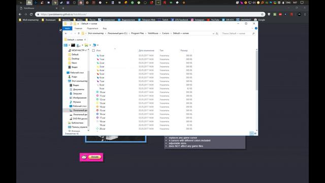The height and width of the screenshot is (183, 325).
Task: Click the 10.cur teal circle cursor icon
Action: pyautogui.click(x=97, y=92)
